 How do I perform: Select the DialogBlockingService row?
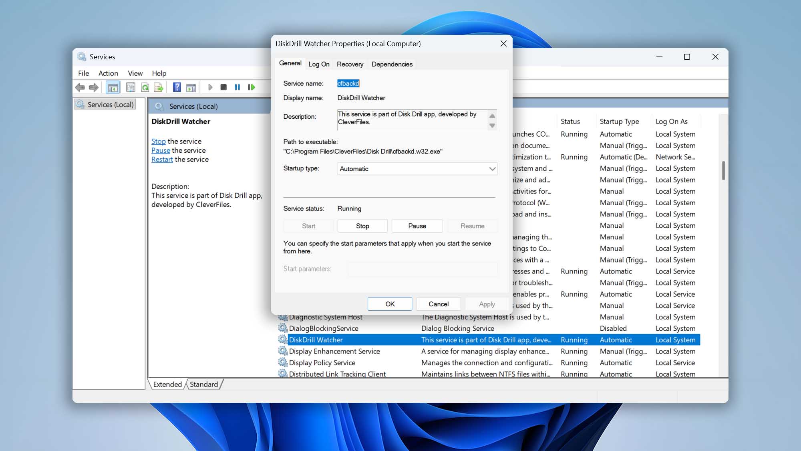pyautogui.click(x=488, y=328)
